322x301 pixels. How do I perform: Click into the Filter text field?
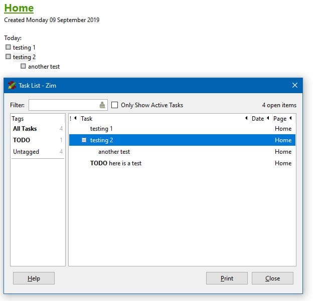pos(64,105)
